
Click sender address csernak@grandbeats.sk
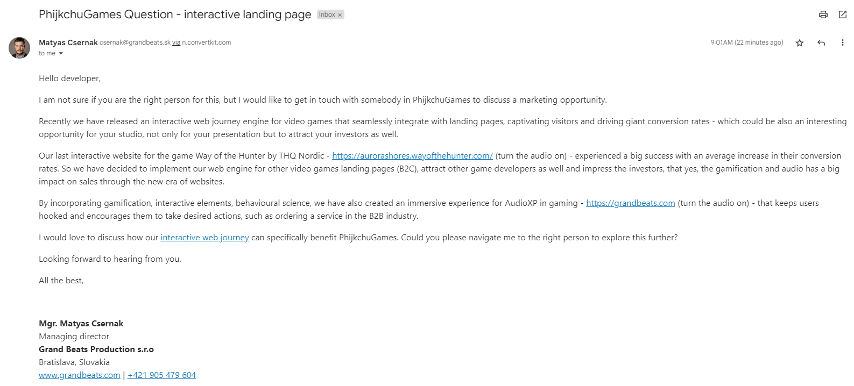click(135, 42)
